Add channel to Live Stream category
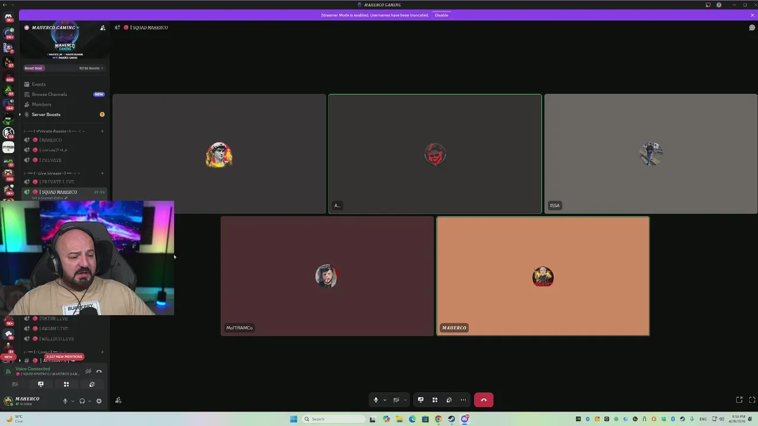 [102, 173]
